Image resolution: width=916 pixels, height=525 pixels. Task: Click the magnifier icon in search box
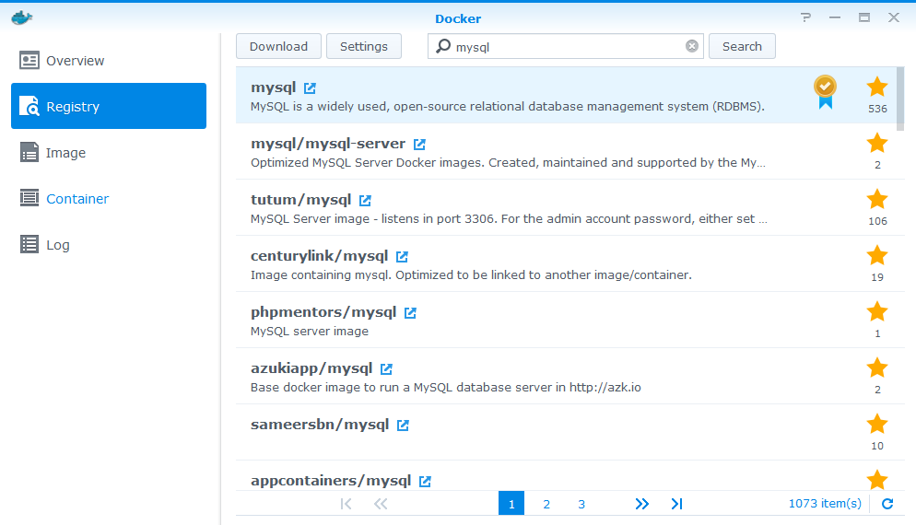443,45
